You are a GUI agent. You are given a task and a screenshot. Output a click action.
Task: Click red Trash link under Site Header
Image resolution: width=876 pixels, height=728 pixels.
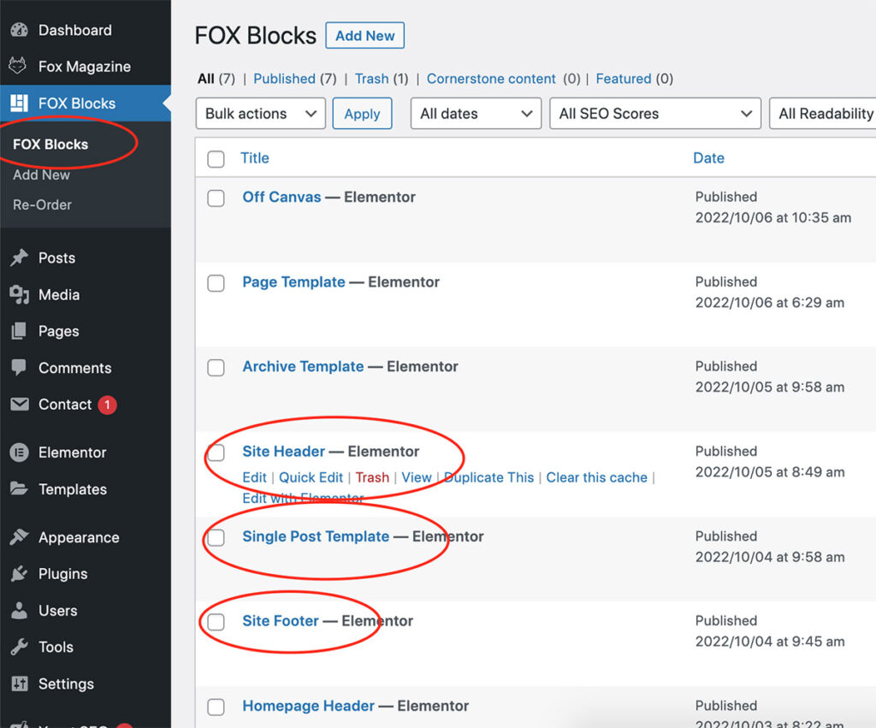pos(372,477)
